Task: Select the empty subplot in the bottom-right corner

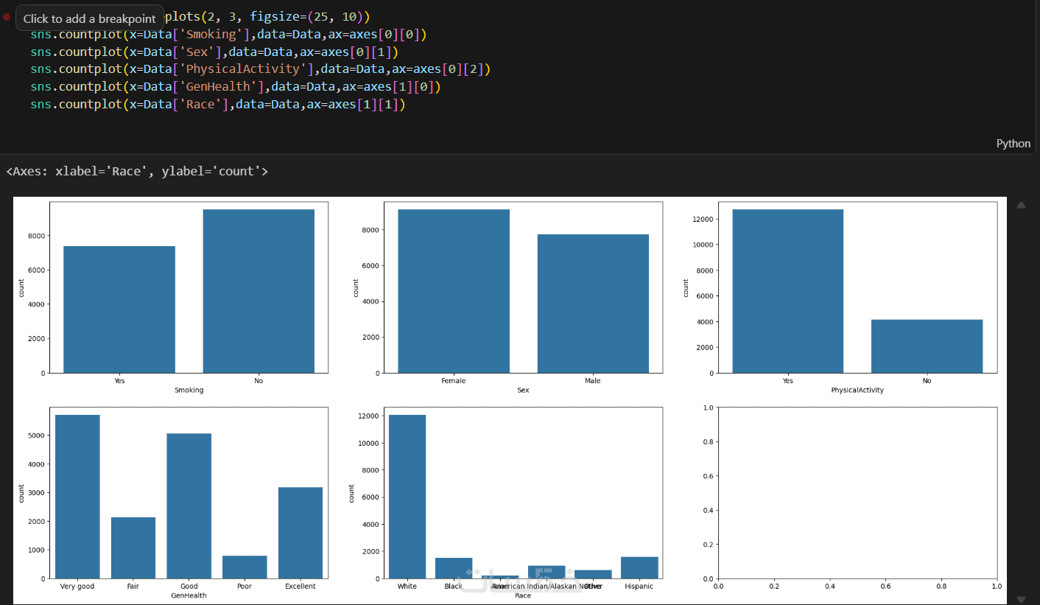Action: coord(857,493)
